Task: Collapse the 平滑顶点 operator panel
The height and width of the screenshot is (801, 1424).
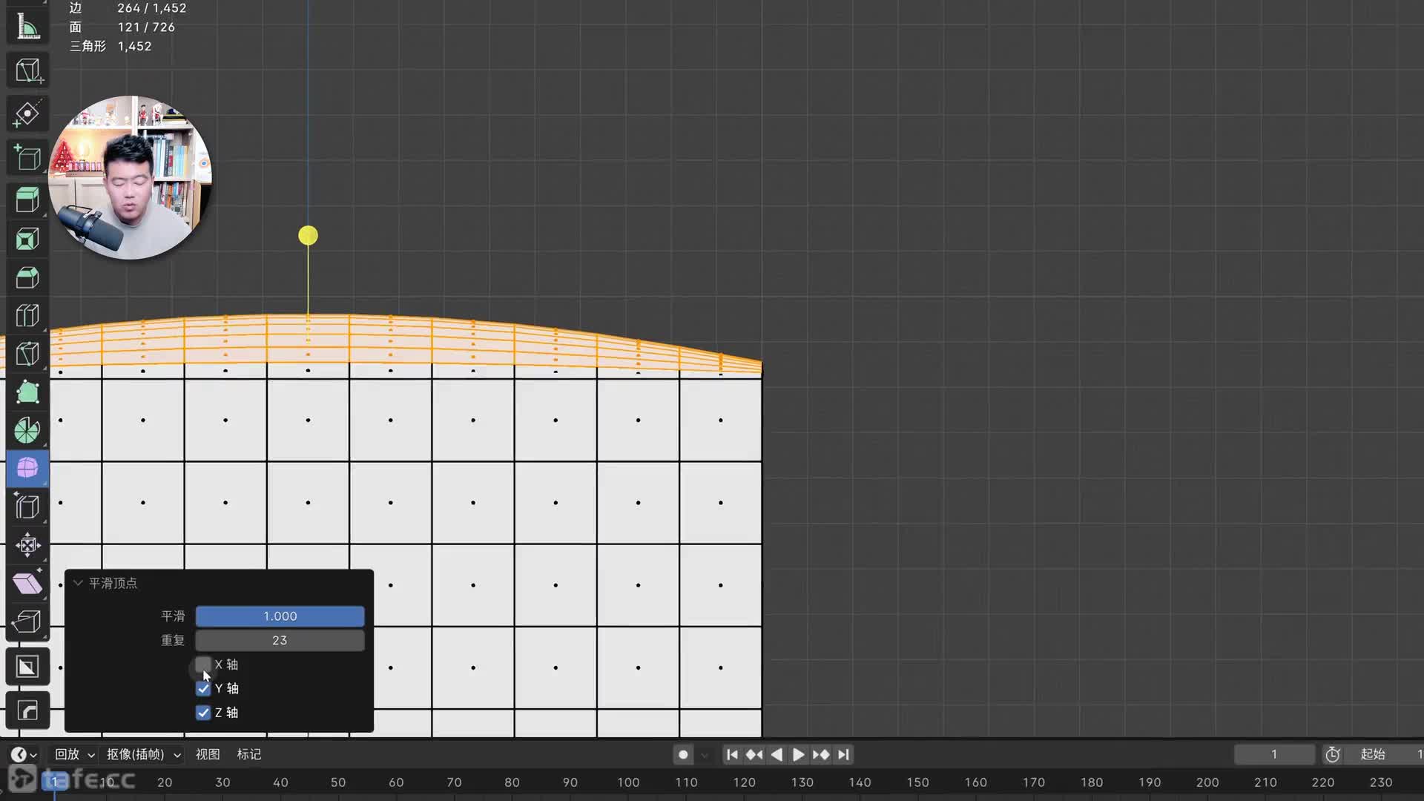Action: click(78, 583)
